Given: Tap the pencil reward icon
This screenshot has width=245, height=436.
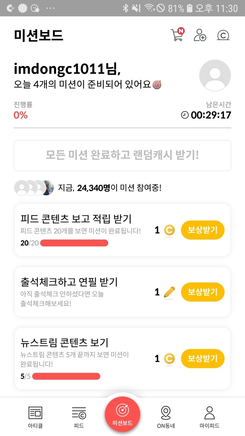Looking at the screenshot, I should pyautogui.click(x=169, y=292).
